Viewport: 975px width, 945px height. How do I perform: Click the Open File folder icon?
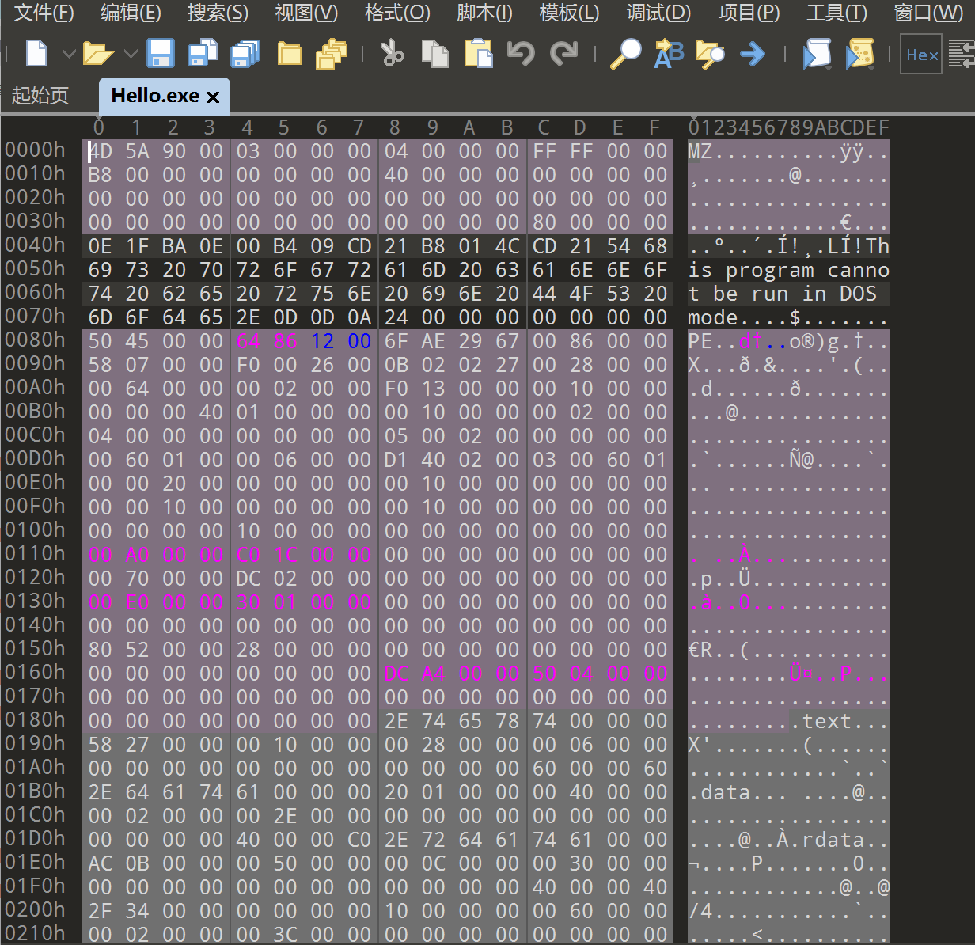coord(98,54)
